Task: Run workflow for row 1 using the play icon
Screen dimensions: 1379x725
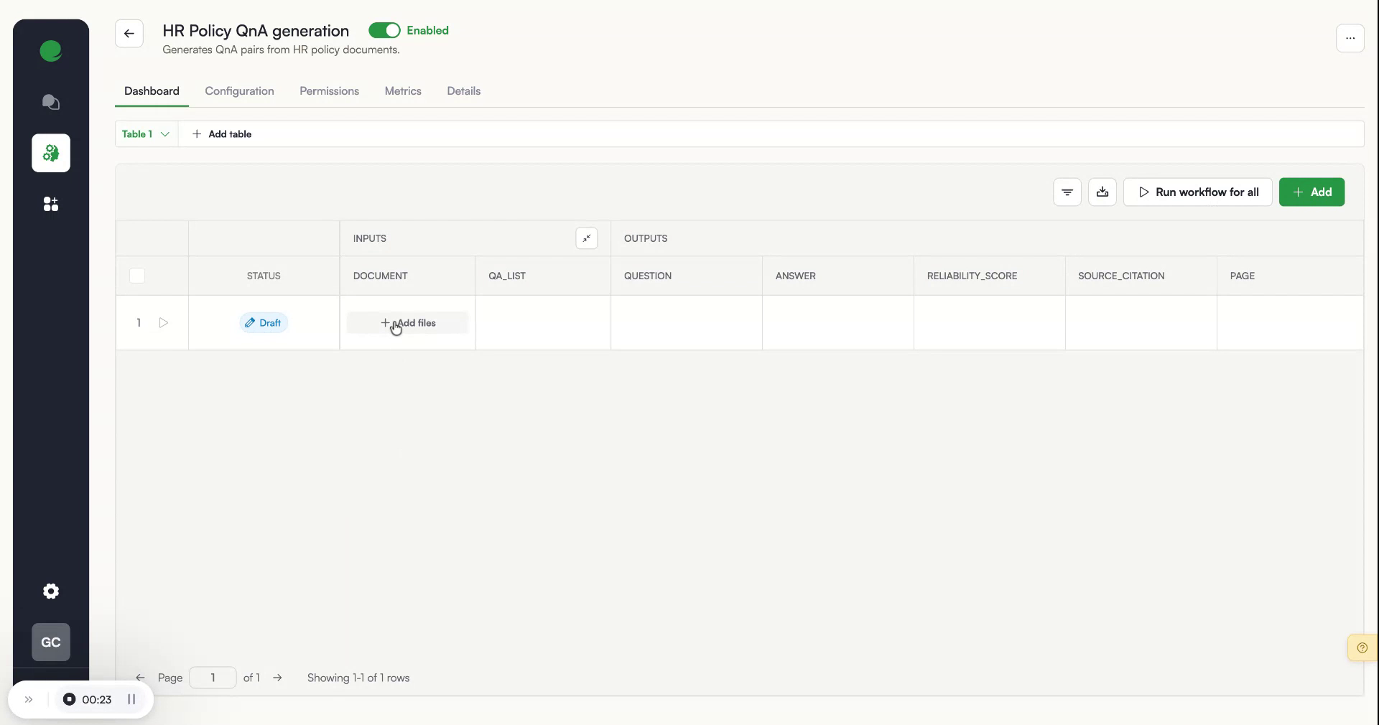Action: [164, 323]
